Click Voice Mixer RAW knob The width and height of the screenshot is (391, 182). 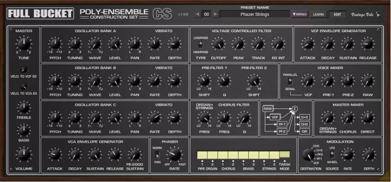pyautogui.click(x=368, y=81)
